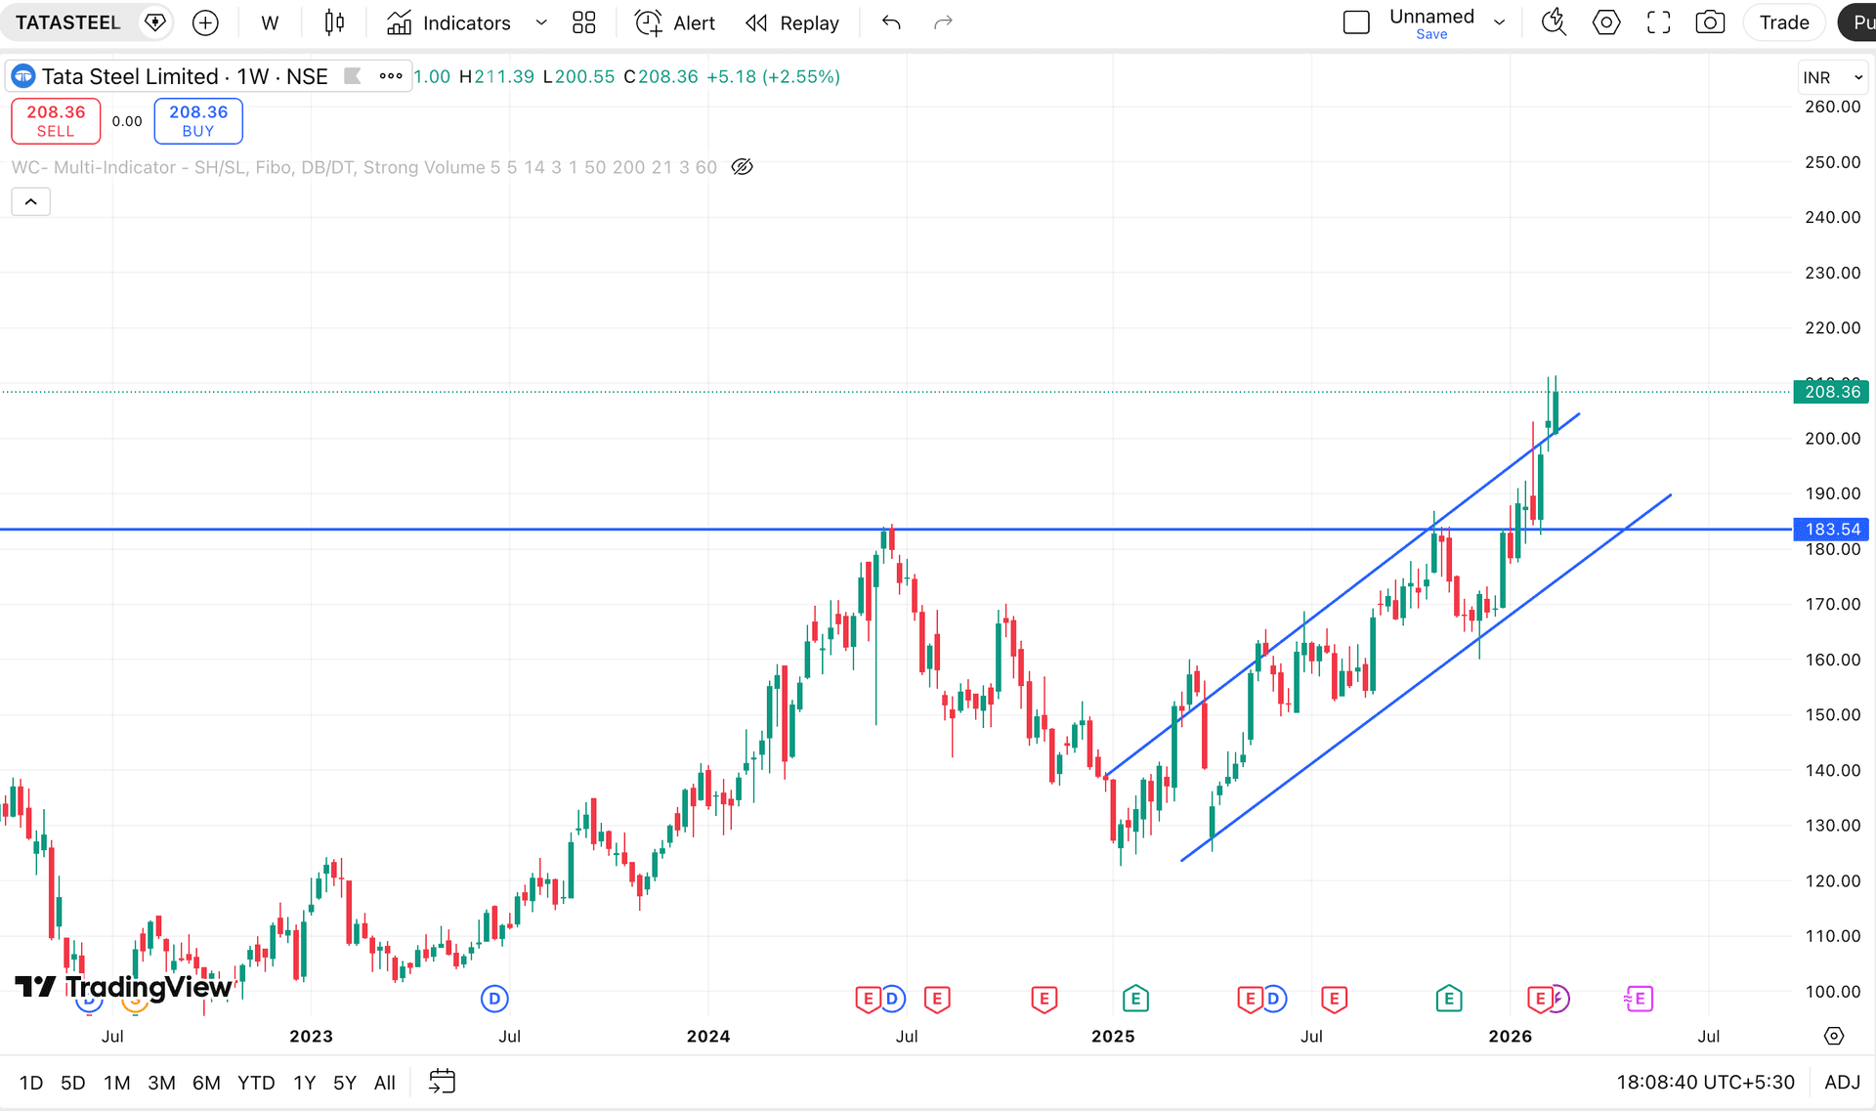Select the 1D time range
Image resolution: width=1876 pixels, height=1111 pixels.
click(x=31, y=1083)
